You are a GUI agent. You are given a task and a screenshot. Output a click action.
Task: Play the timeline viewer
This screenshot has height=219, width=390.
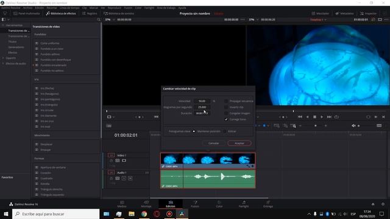[x=322, y=117]
